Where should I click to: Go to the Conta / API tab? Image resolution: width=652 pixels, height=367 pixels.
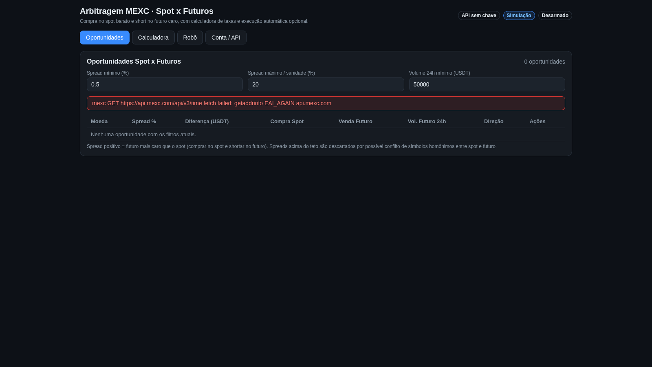tap(226, 38)
